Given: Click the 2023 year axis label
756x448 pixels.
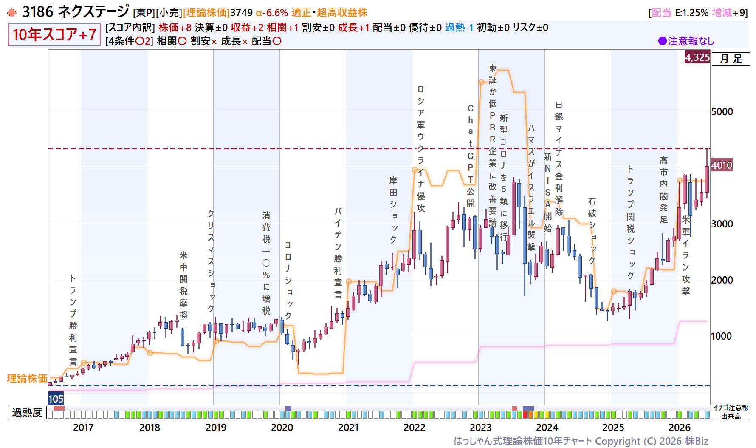Looking at the screenshot, I should 481,428.
